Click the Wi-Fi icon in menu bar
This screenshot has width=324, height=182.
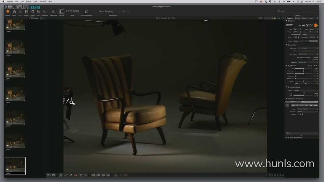pos(294,1)
